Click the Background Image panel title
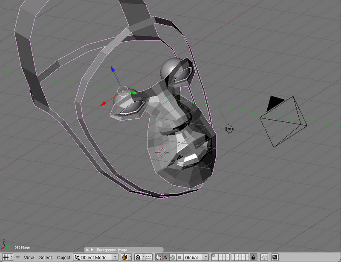The image size is (341, 262). [112, 250]
